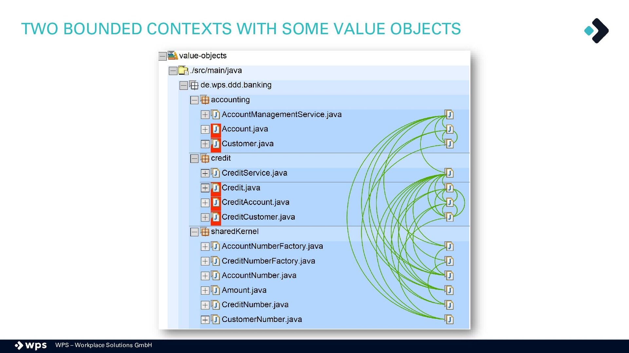629x353 pixels.
Task: Click dependency-arc icon for AccountManagementService.java
Action: point(449,115)
